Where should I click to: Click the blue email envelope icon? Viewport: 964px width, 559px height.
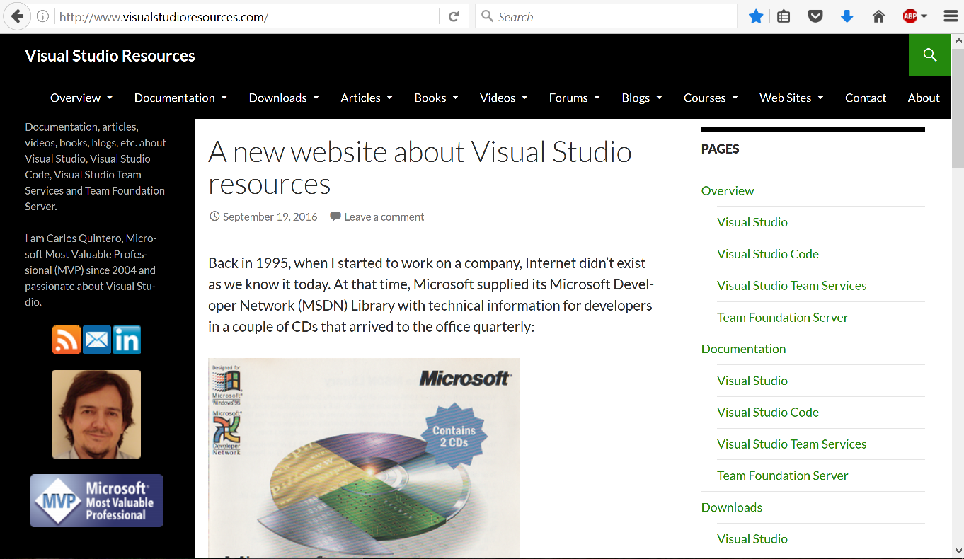point(97,340)
